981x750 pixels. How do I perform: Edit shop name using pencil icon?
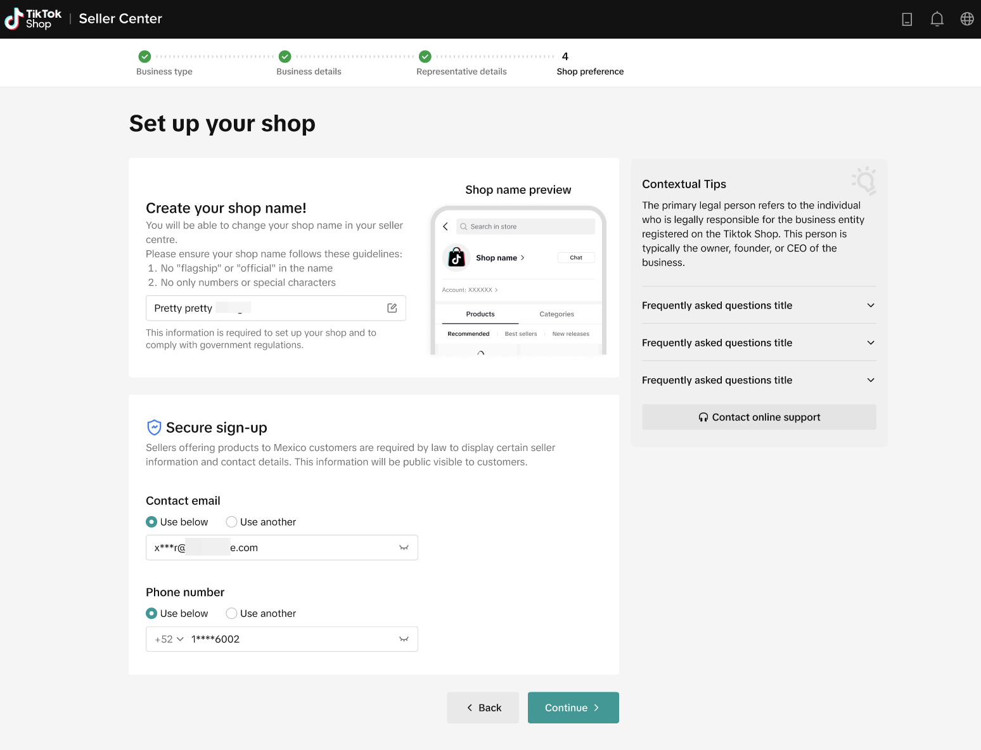[x=392, y=308]
